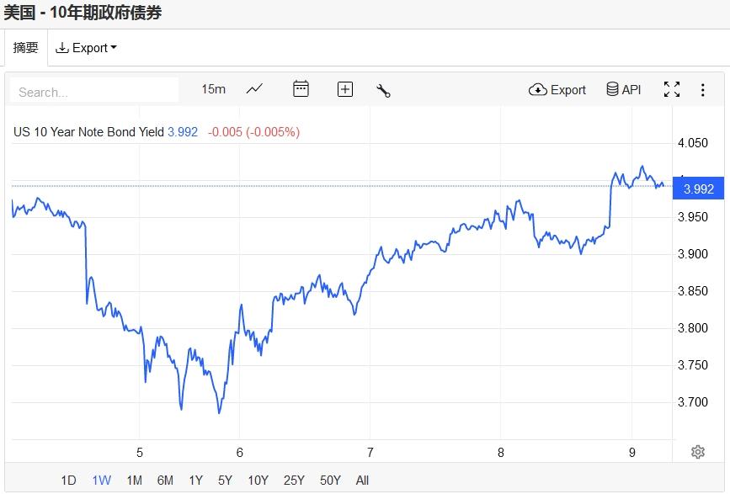Select the 1W time range

click(x=101, y=481)
